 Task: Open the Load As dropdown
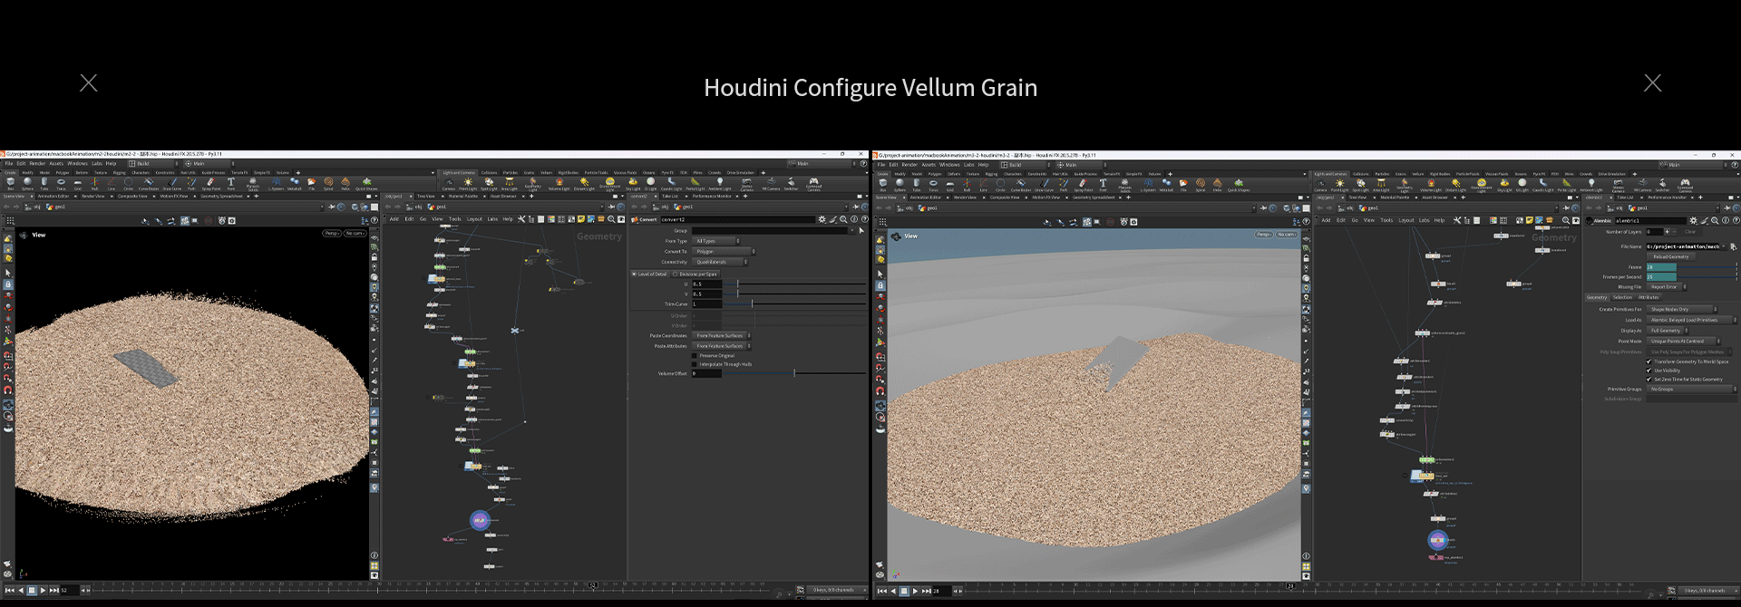click(1692, 320)
